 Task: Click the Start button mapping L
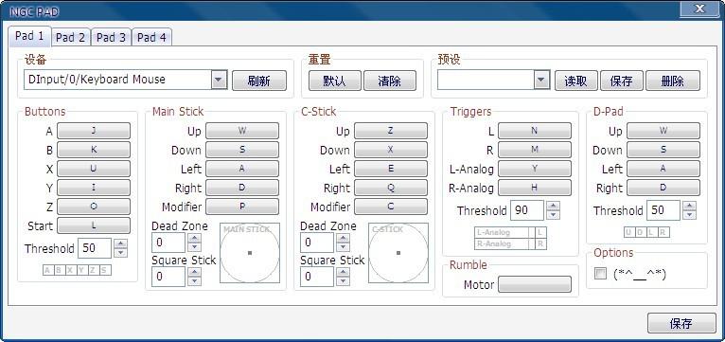[x=94, y=225]
